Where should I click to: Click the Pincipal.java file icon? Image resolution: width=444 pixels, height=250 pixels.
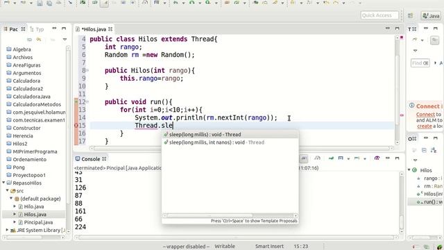(20, 222)
